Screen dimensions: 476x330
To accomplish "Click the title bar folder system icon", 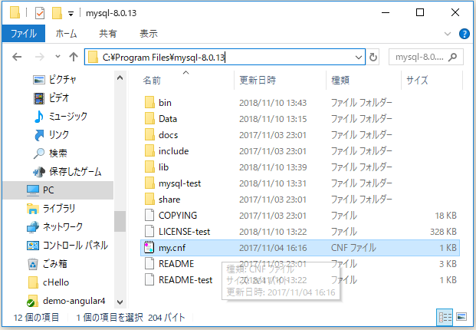I will point(15,13).
